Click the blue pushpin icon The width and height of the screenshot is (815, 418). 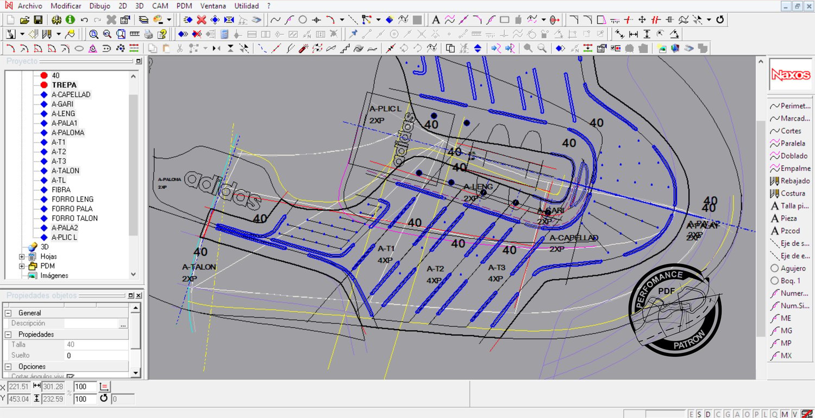coord(354,34)
